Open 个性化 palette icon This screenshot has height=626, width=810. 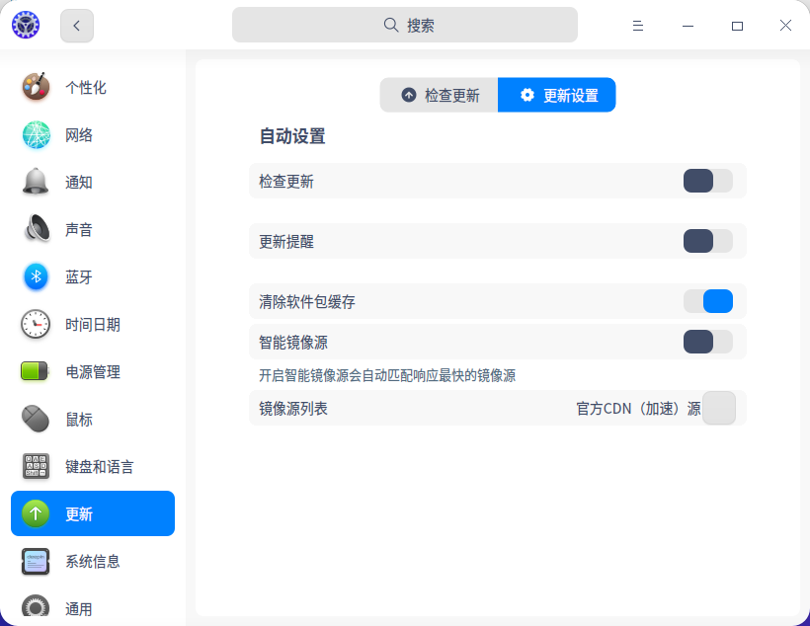(36, 87)
